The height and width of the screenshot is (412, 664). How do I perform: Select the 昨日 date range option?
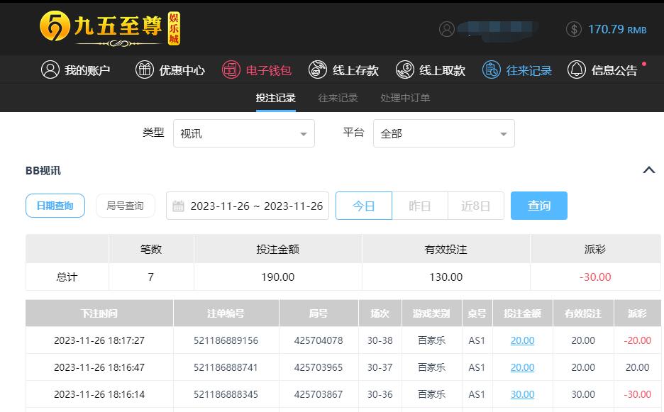[x=420, y=206]
